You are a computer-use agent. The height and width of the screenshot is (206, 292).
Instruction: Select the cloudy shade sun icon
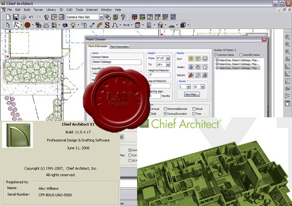pos(205,59)
